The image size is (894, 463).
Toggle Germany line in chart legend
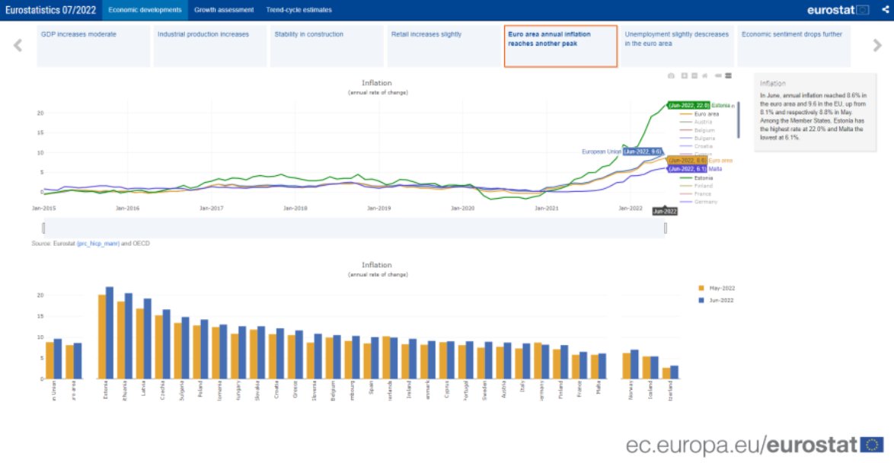point(698,202)
